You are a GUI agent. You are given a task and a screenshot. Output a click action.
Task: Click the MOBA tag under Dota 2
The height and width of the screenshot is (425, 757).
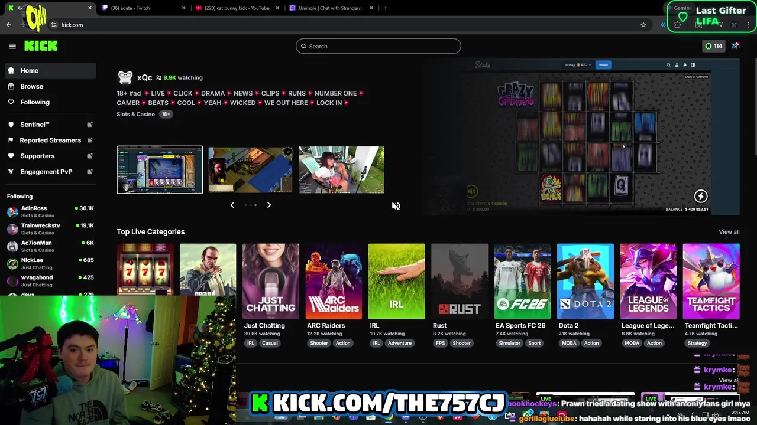(569, 343)
